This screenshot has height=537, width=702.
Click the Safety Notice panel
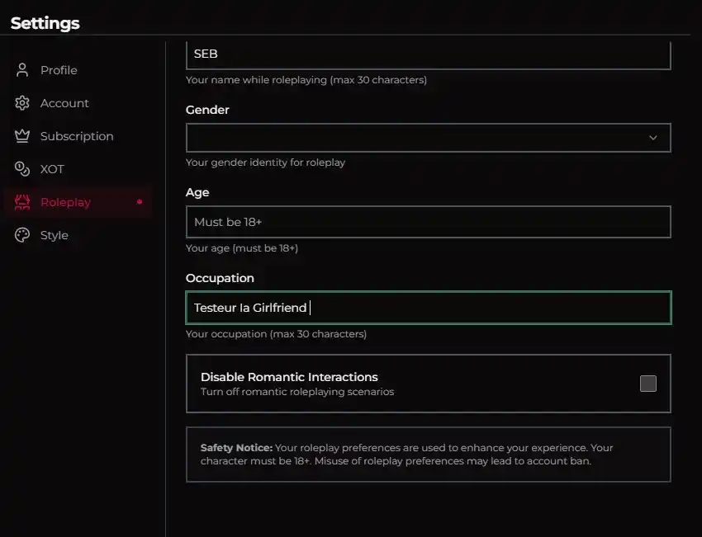click(x=428, y=455)
